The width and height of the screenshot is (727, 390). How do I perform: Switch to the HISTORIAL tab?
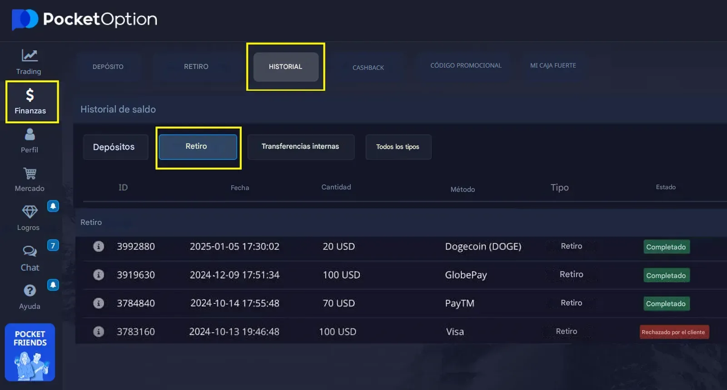pyautogui.click(x=286, y=67)
